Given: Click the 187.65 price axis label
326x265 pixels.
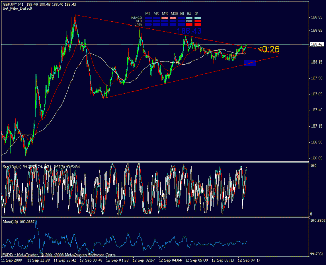Looking at the screenshot, I should [317, 94].
